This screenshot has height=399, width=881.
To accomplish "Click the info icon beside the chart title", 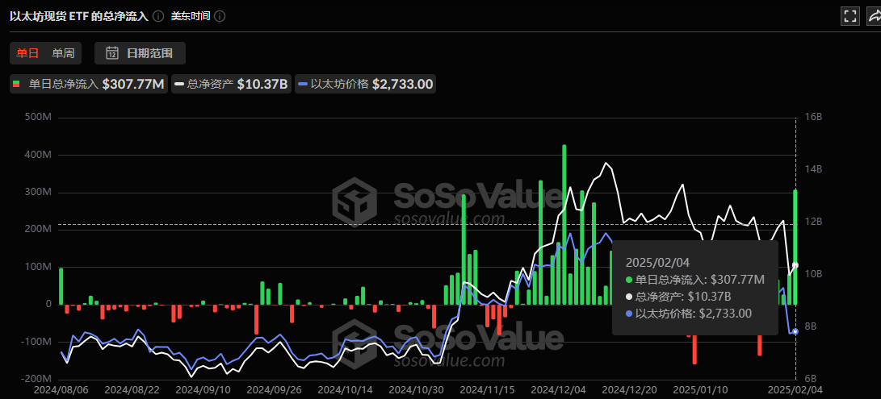I will [158, 16].
